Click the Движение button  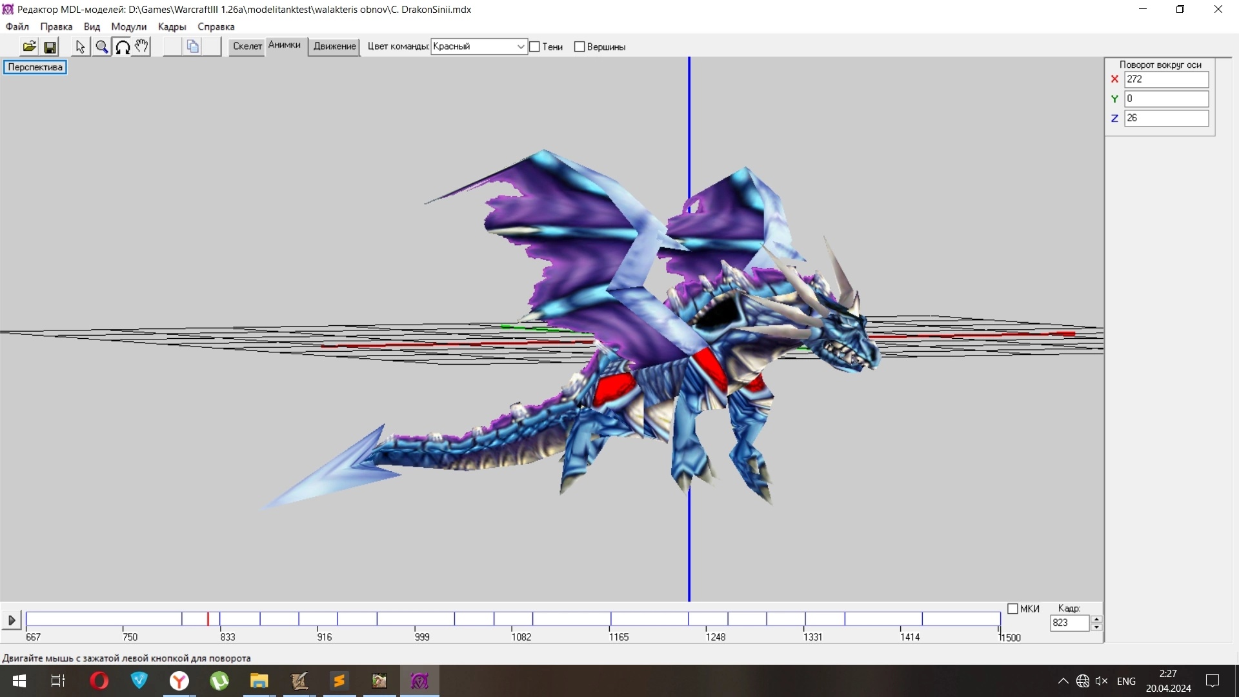tap(334, 46)
